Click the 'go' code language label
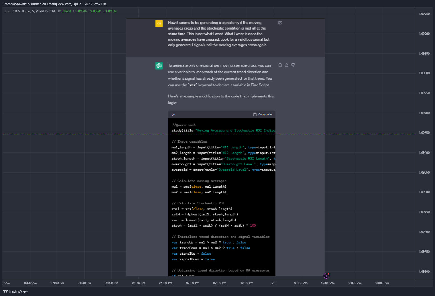This screenshot has width=435, height=296. pos(173,114)
